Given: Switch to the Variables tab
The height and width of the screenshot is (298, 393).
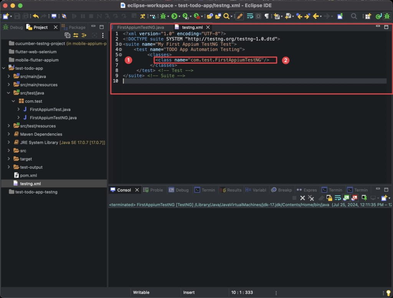Looking at the screenshot, I should pos(256,190).
